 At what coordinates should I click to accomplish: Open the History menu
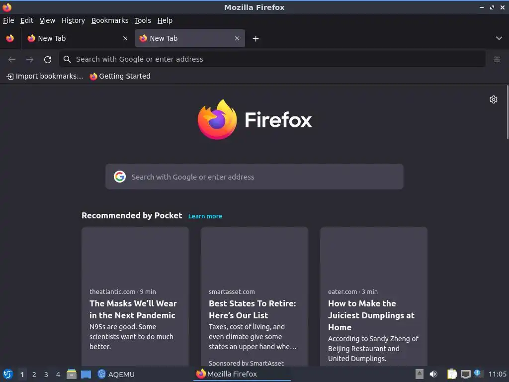point(74,20)
